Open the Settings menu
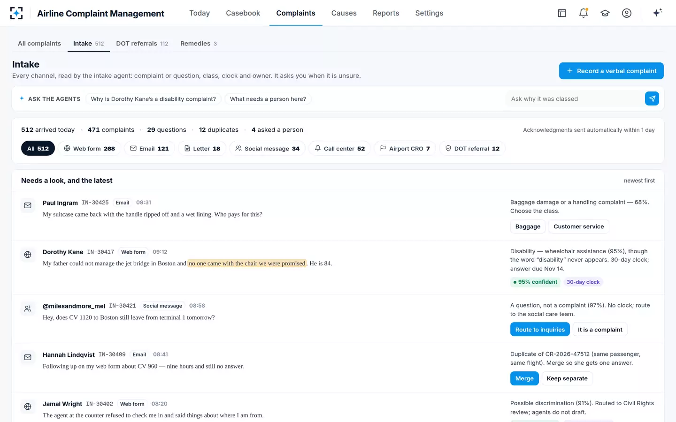Image resolution: width=676 pixels, height=422 pixels. (429, 13)
